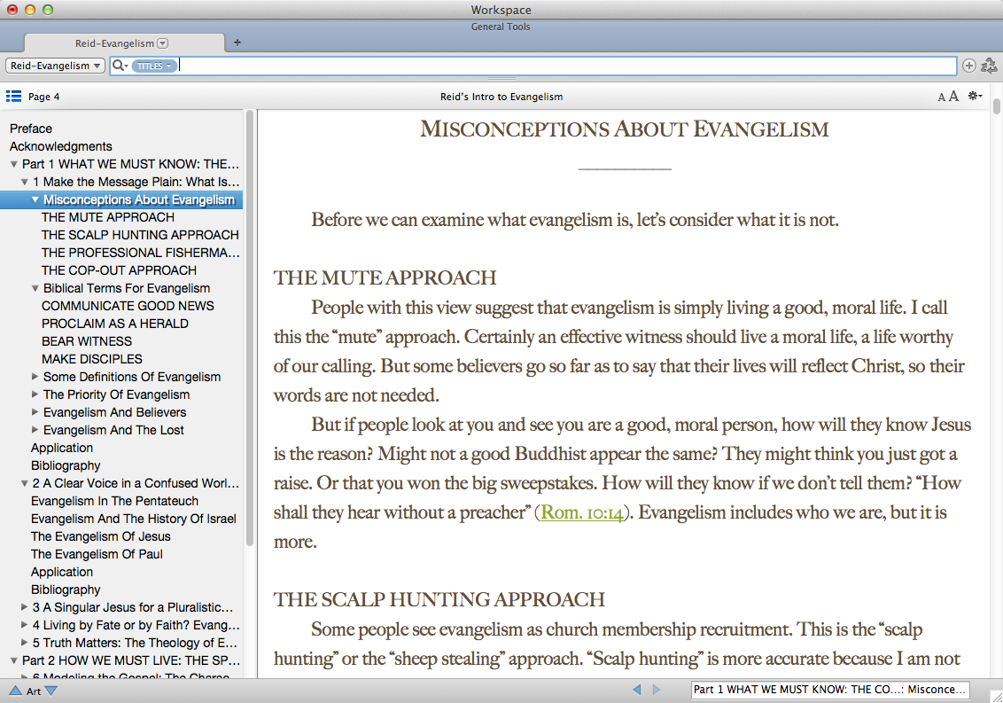Open the magnifying glass search options
The height and width of the screenshot is (703, 1003).
tap(120, 66)
